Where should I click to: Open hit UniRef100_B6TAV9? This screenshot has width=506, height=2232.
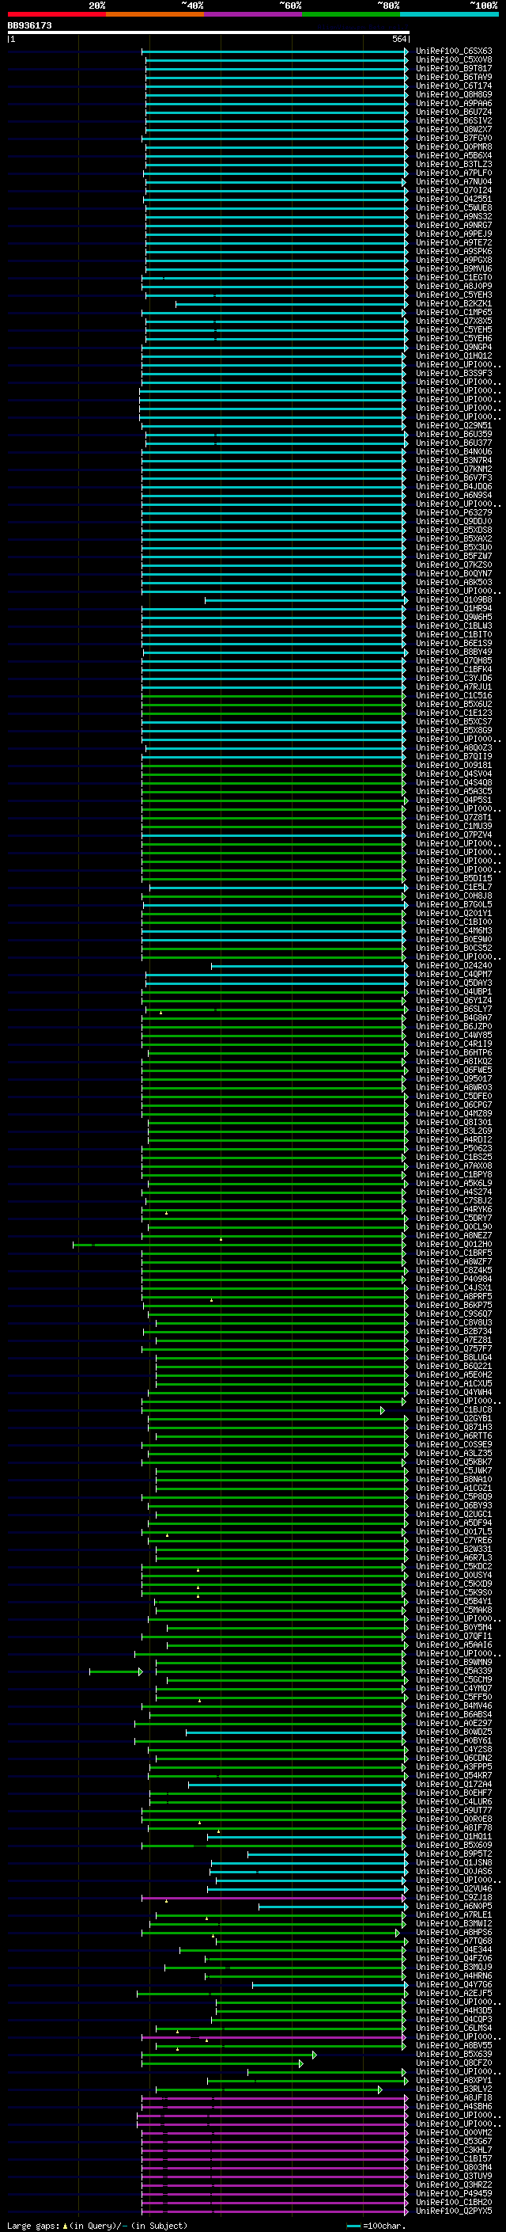coord(454,77)
